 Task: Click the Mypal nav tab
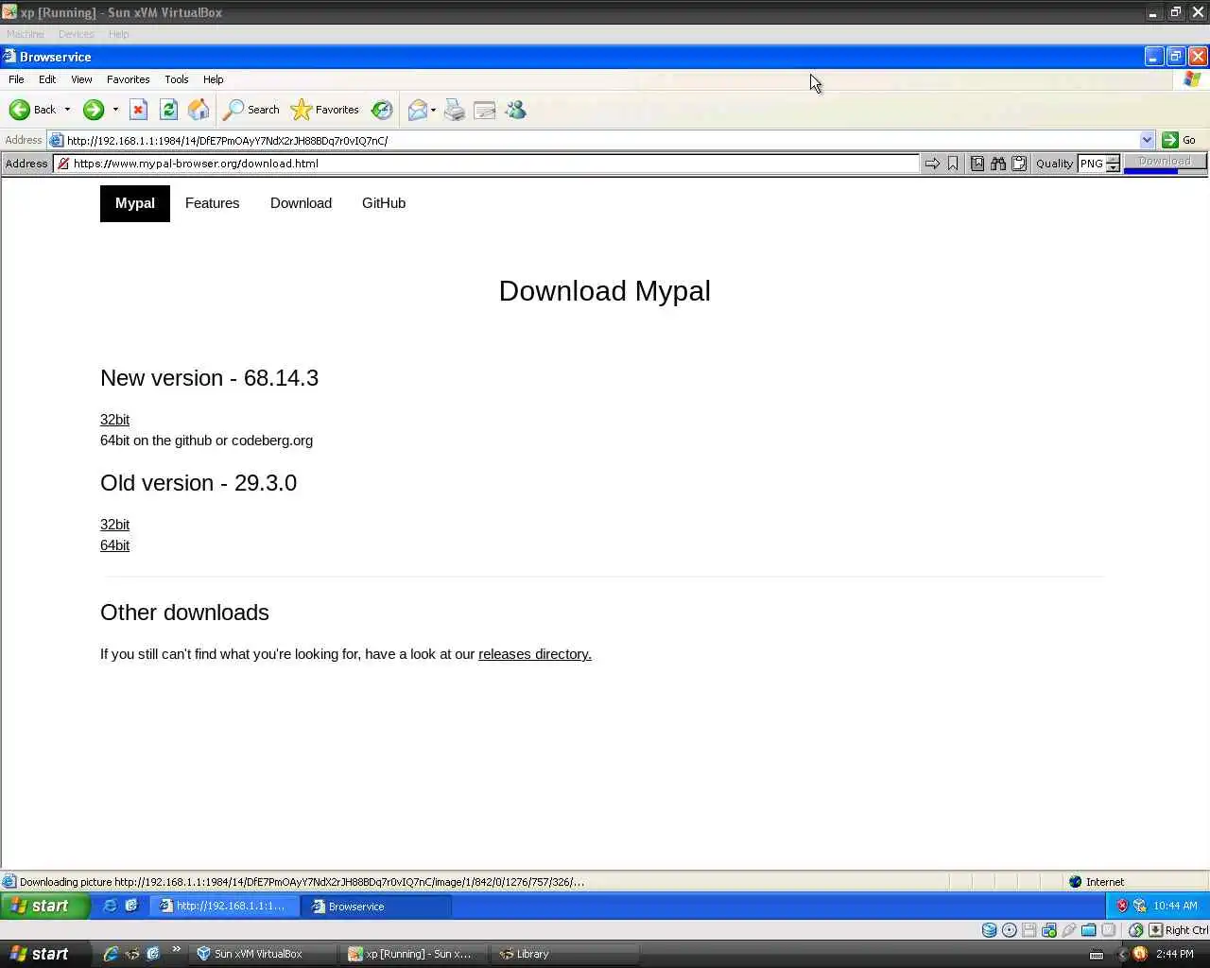coord(135,203)
